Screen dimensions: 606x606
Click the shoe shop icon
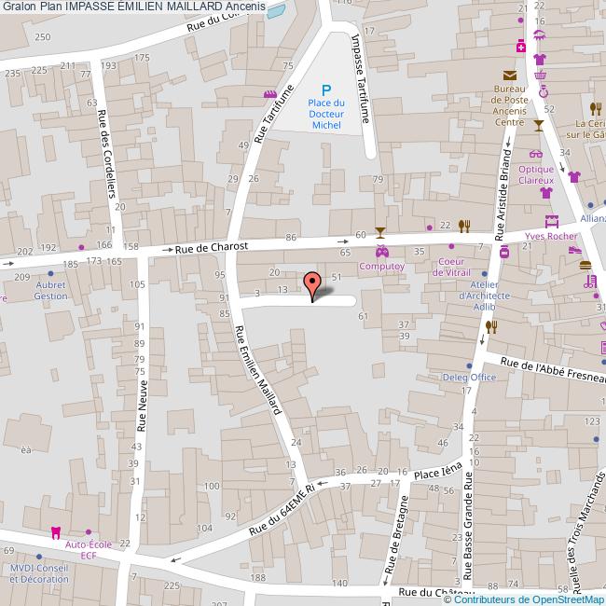pos(575,250)
